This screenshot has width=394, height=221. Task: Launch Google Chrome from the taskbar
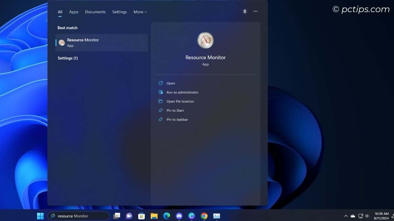tap(204, 216)
